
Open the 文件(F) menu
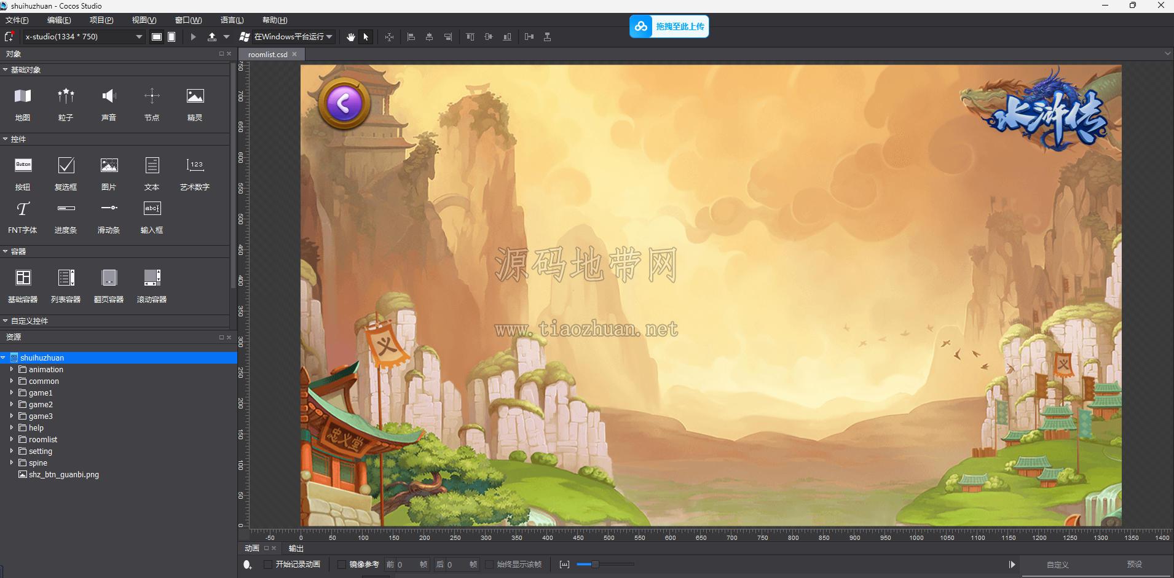(x=17, y=20)
